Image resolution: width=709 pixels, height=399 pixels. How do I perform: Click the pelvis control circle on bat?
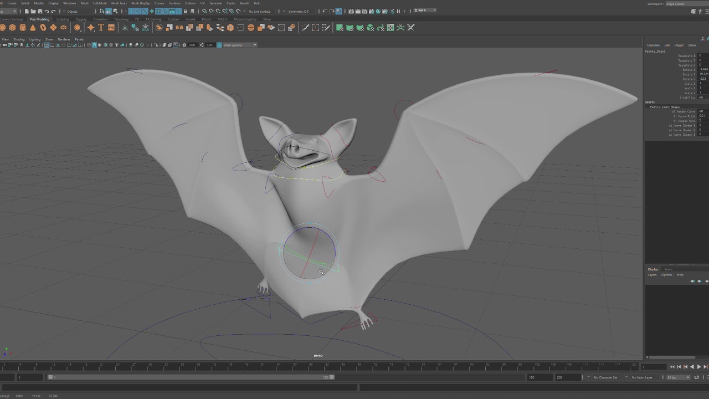(309, 253)
